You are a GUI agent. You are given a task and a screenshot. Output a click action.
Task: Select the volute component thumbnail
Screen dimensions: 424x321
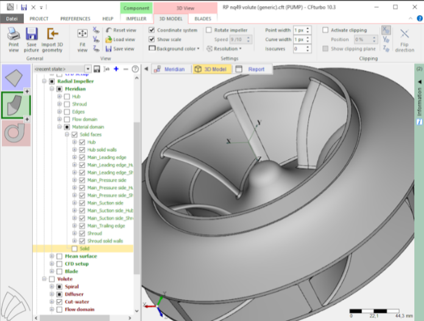15,133
